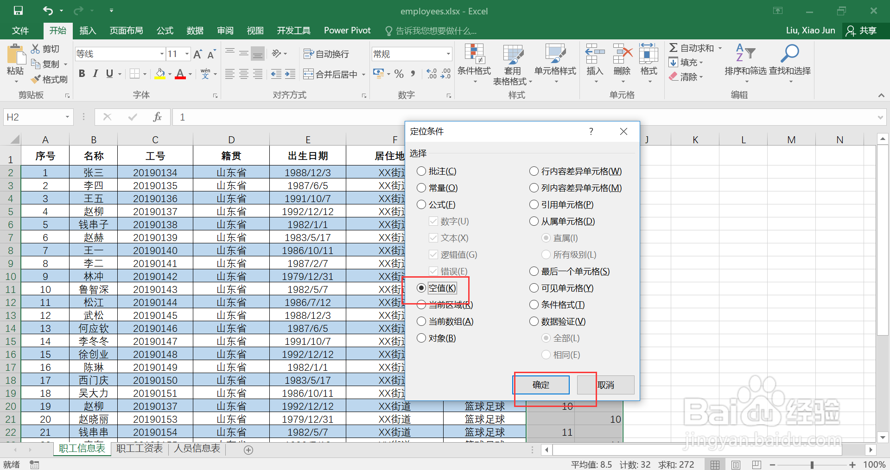Switch to the 数据 ribbon tab
890x470 pixels.
195,30
